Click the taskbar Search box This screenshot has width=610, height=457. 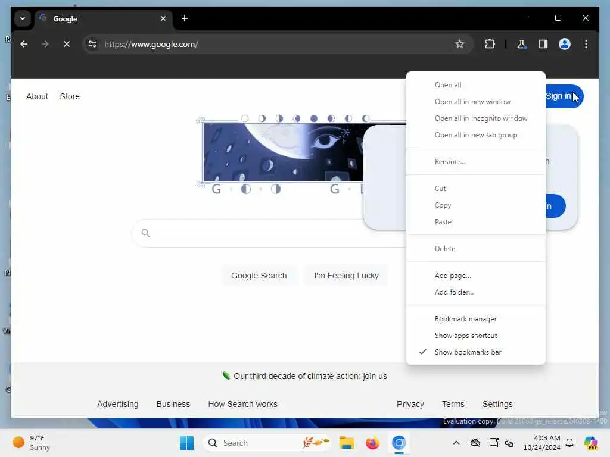coord(267,443)
